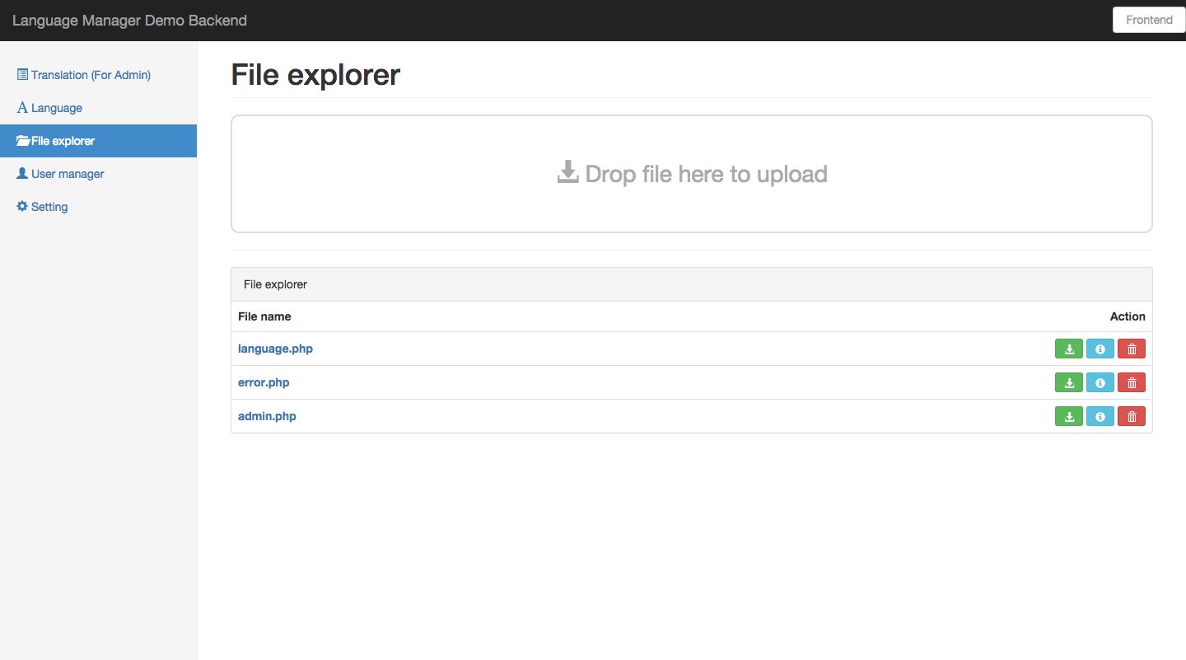1186x660 pixels.
Task: Go to the Language sidebar item
Action: click(56, 108)
